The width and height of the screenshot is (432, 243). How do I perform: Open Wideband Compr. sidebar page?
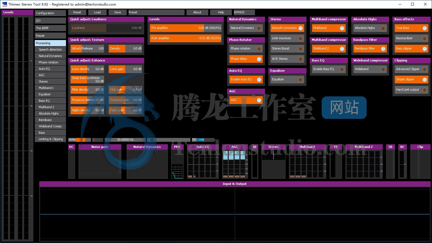[x=50, y=126]
